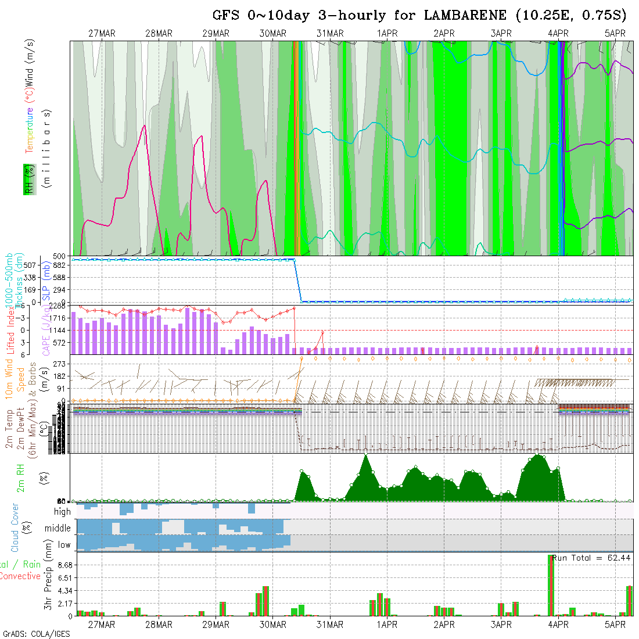Click the 5APR date label on bottom axis

615,625
